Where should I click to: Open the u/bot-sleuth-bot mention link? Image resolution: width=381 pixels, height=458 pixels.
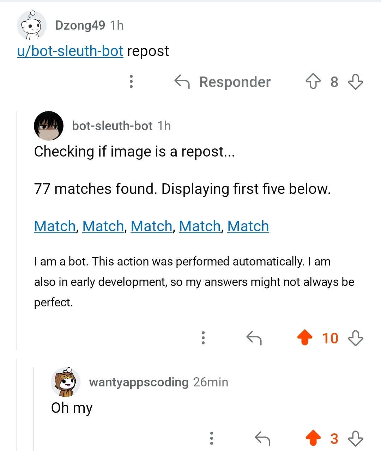70,51
